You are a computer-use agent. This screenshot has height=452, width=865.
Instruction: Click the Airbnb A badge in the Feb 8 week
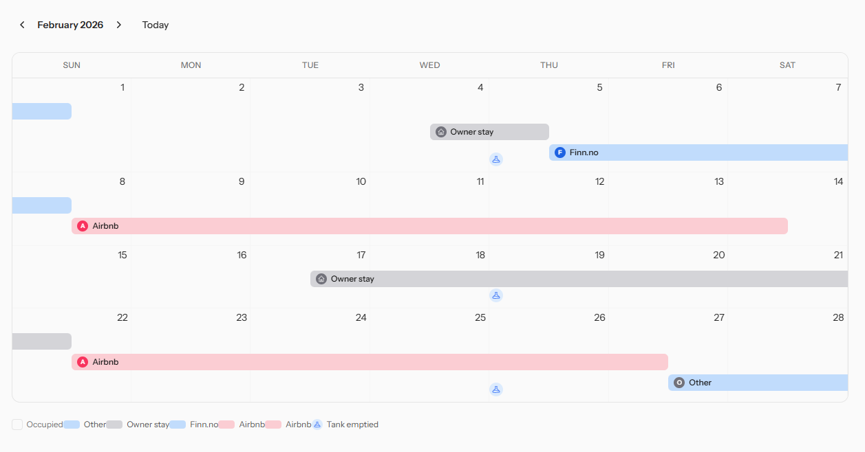click(83, 226)
